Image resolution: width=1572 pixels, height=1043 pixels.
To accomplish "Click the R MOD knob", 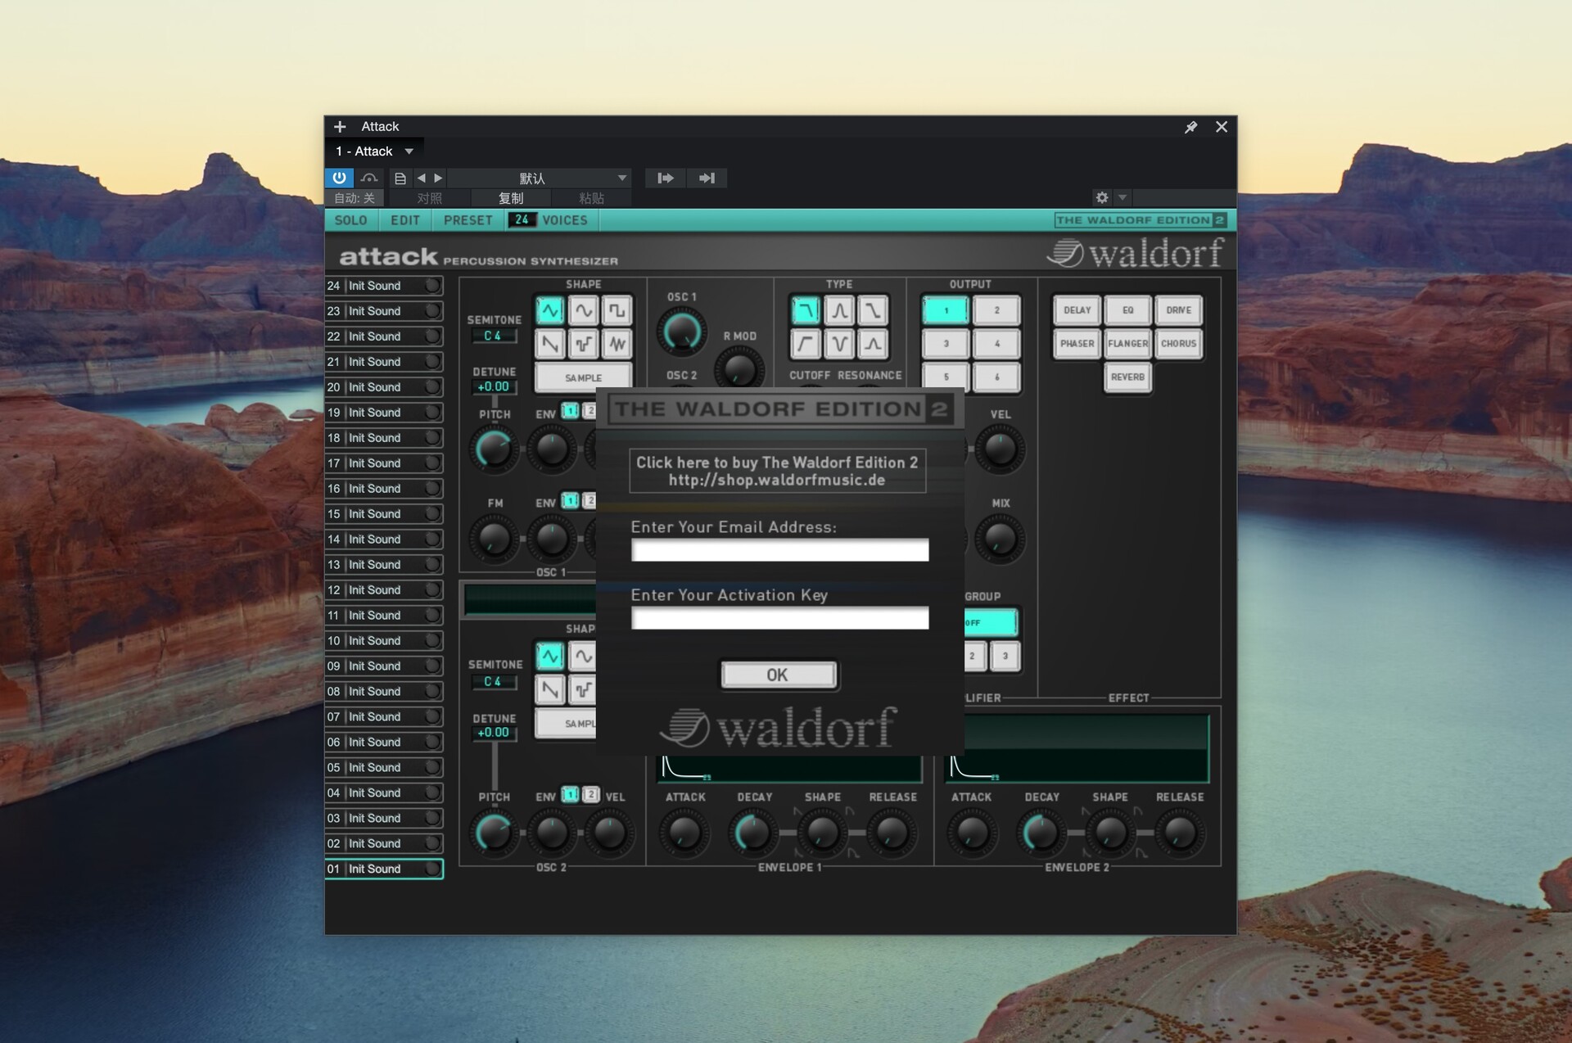I will (739, 369).
